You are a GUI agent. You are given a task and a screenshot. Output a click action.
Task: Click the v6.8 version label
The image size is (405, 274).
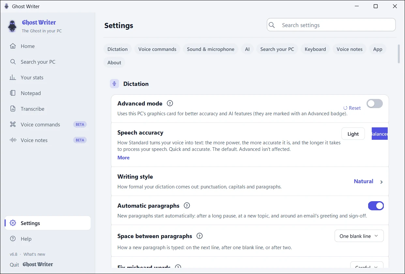pos(13,254)
